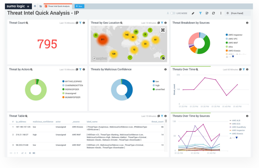Expand the map to fullscreen
This screenshot has width=259, height=168.
[x=163, y=30]
